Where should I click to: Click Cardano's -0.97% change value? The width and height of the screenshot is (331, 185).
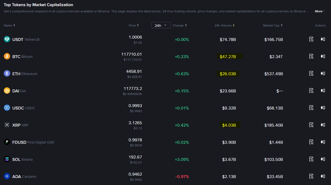(182, 176)
